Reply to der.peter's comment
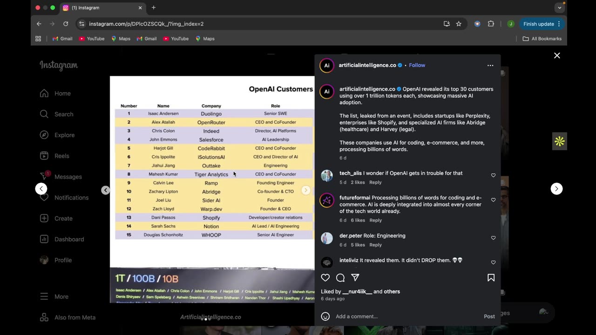 click(375, 245)
